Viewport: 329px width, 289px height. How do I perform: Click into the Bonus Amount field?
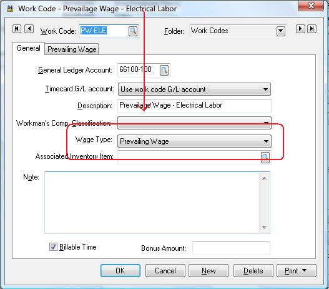click(x=231, y=248)
